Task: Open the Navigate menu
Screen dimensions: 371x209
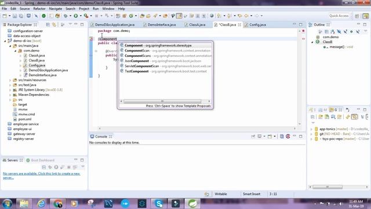Action: (x=56, y=9)
